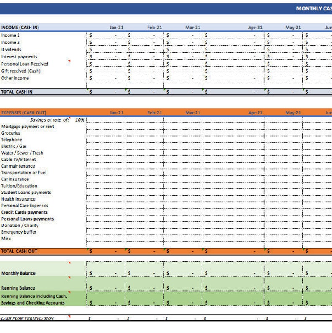The width and height of the screenshot is (332, 333).
Task: Select the Income 1 cell for Jan-21
Action: (x=106, y=35)
